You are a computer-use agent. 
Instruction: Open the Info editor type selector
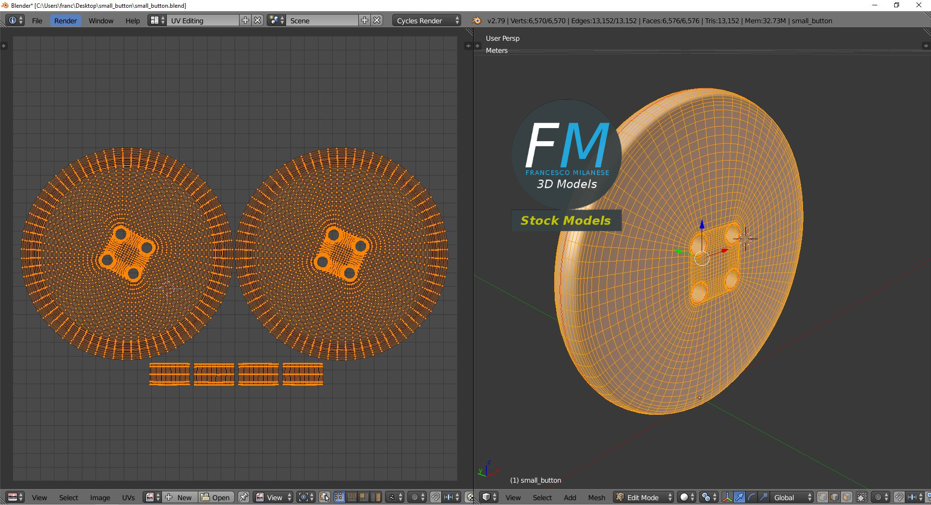tap(16, 20)
